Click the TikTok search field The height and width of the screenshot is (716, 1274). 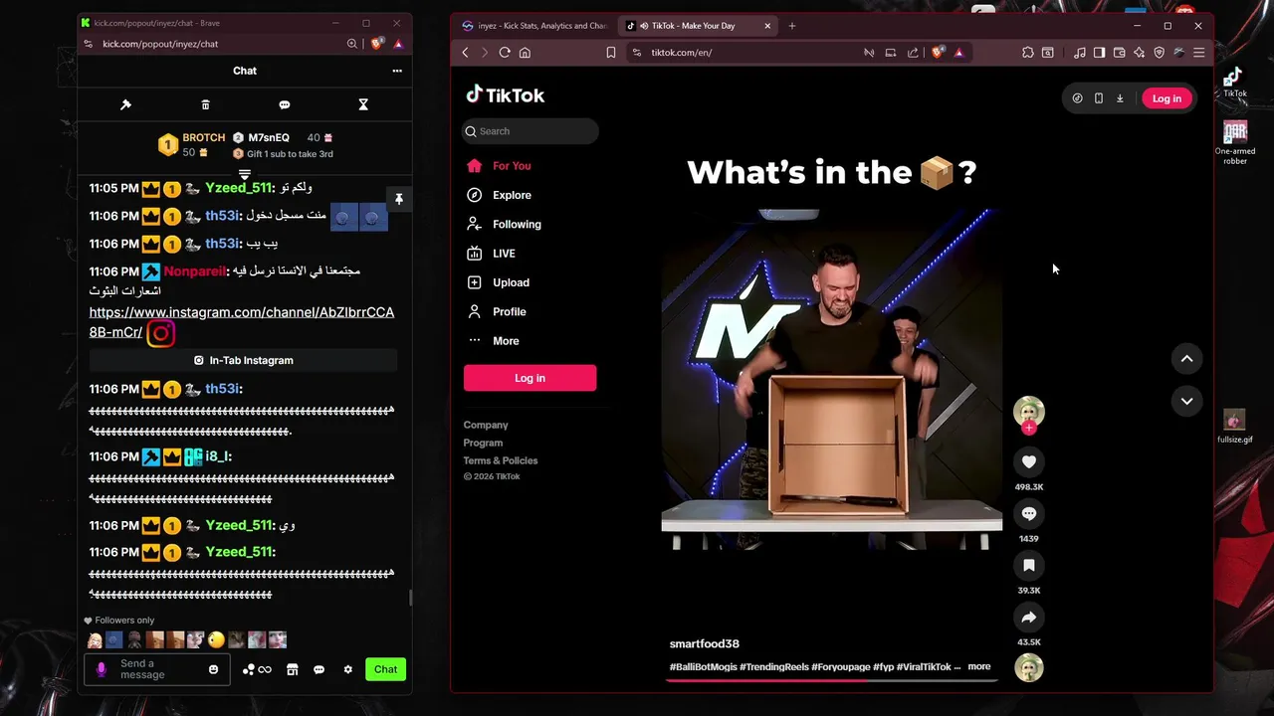(x=531, y=131)
